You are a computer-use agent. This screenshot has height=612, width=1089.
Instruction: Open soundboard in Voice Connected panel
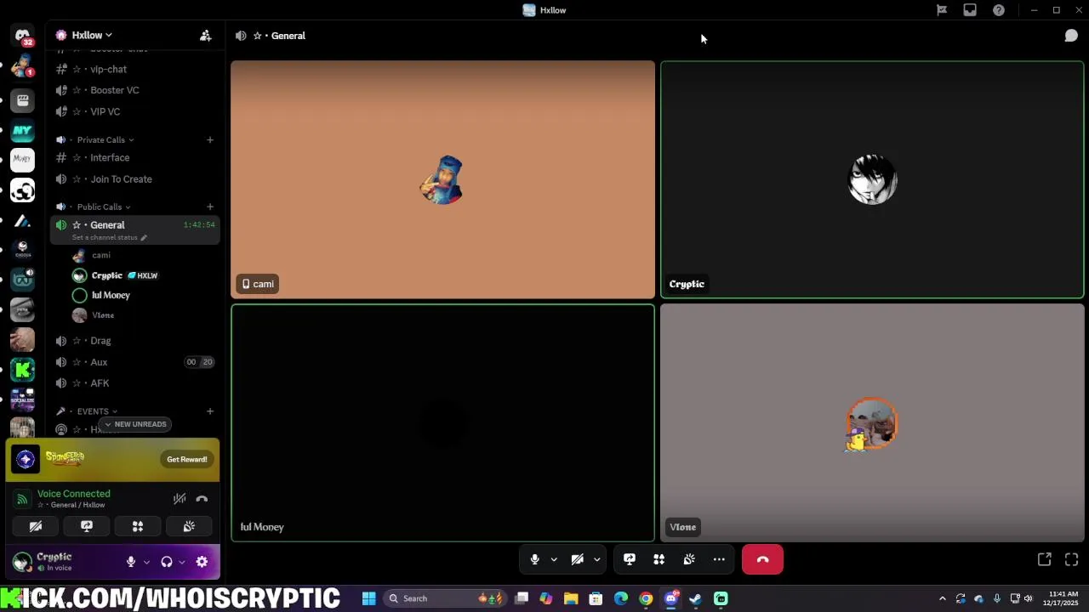pos(189,527)
